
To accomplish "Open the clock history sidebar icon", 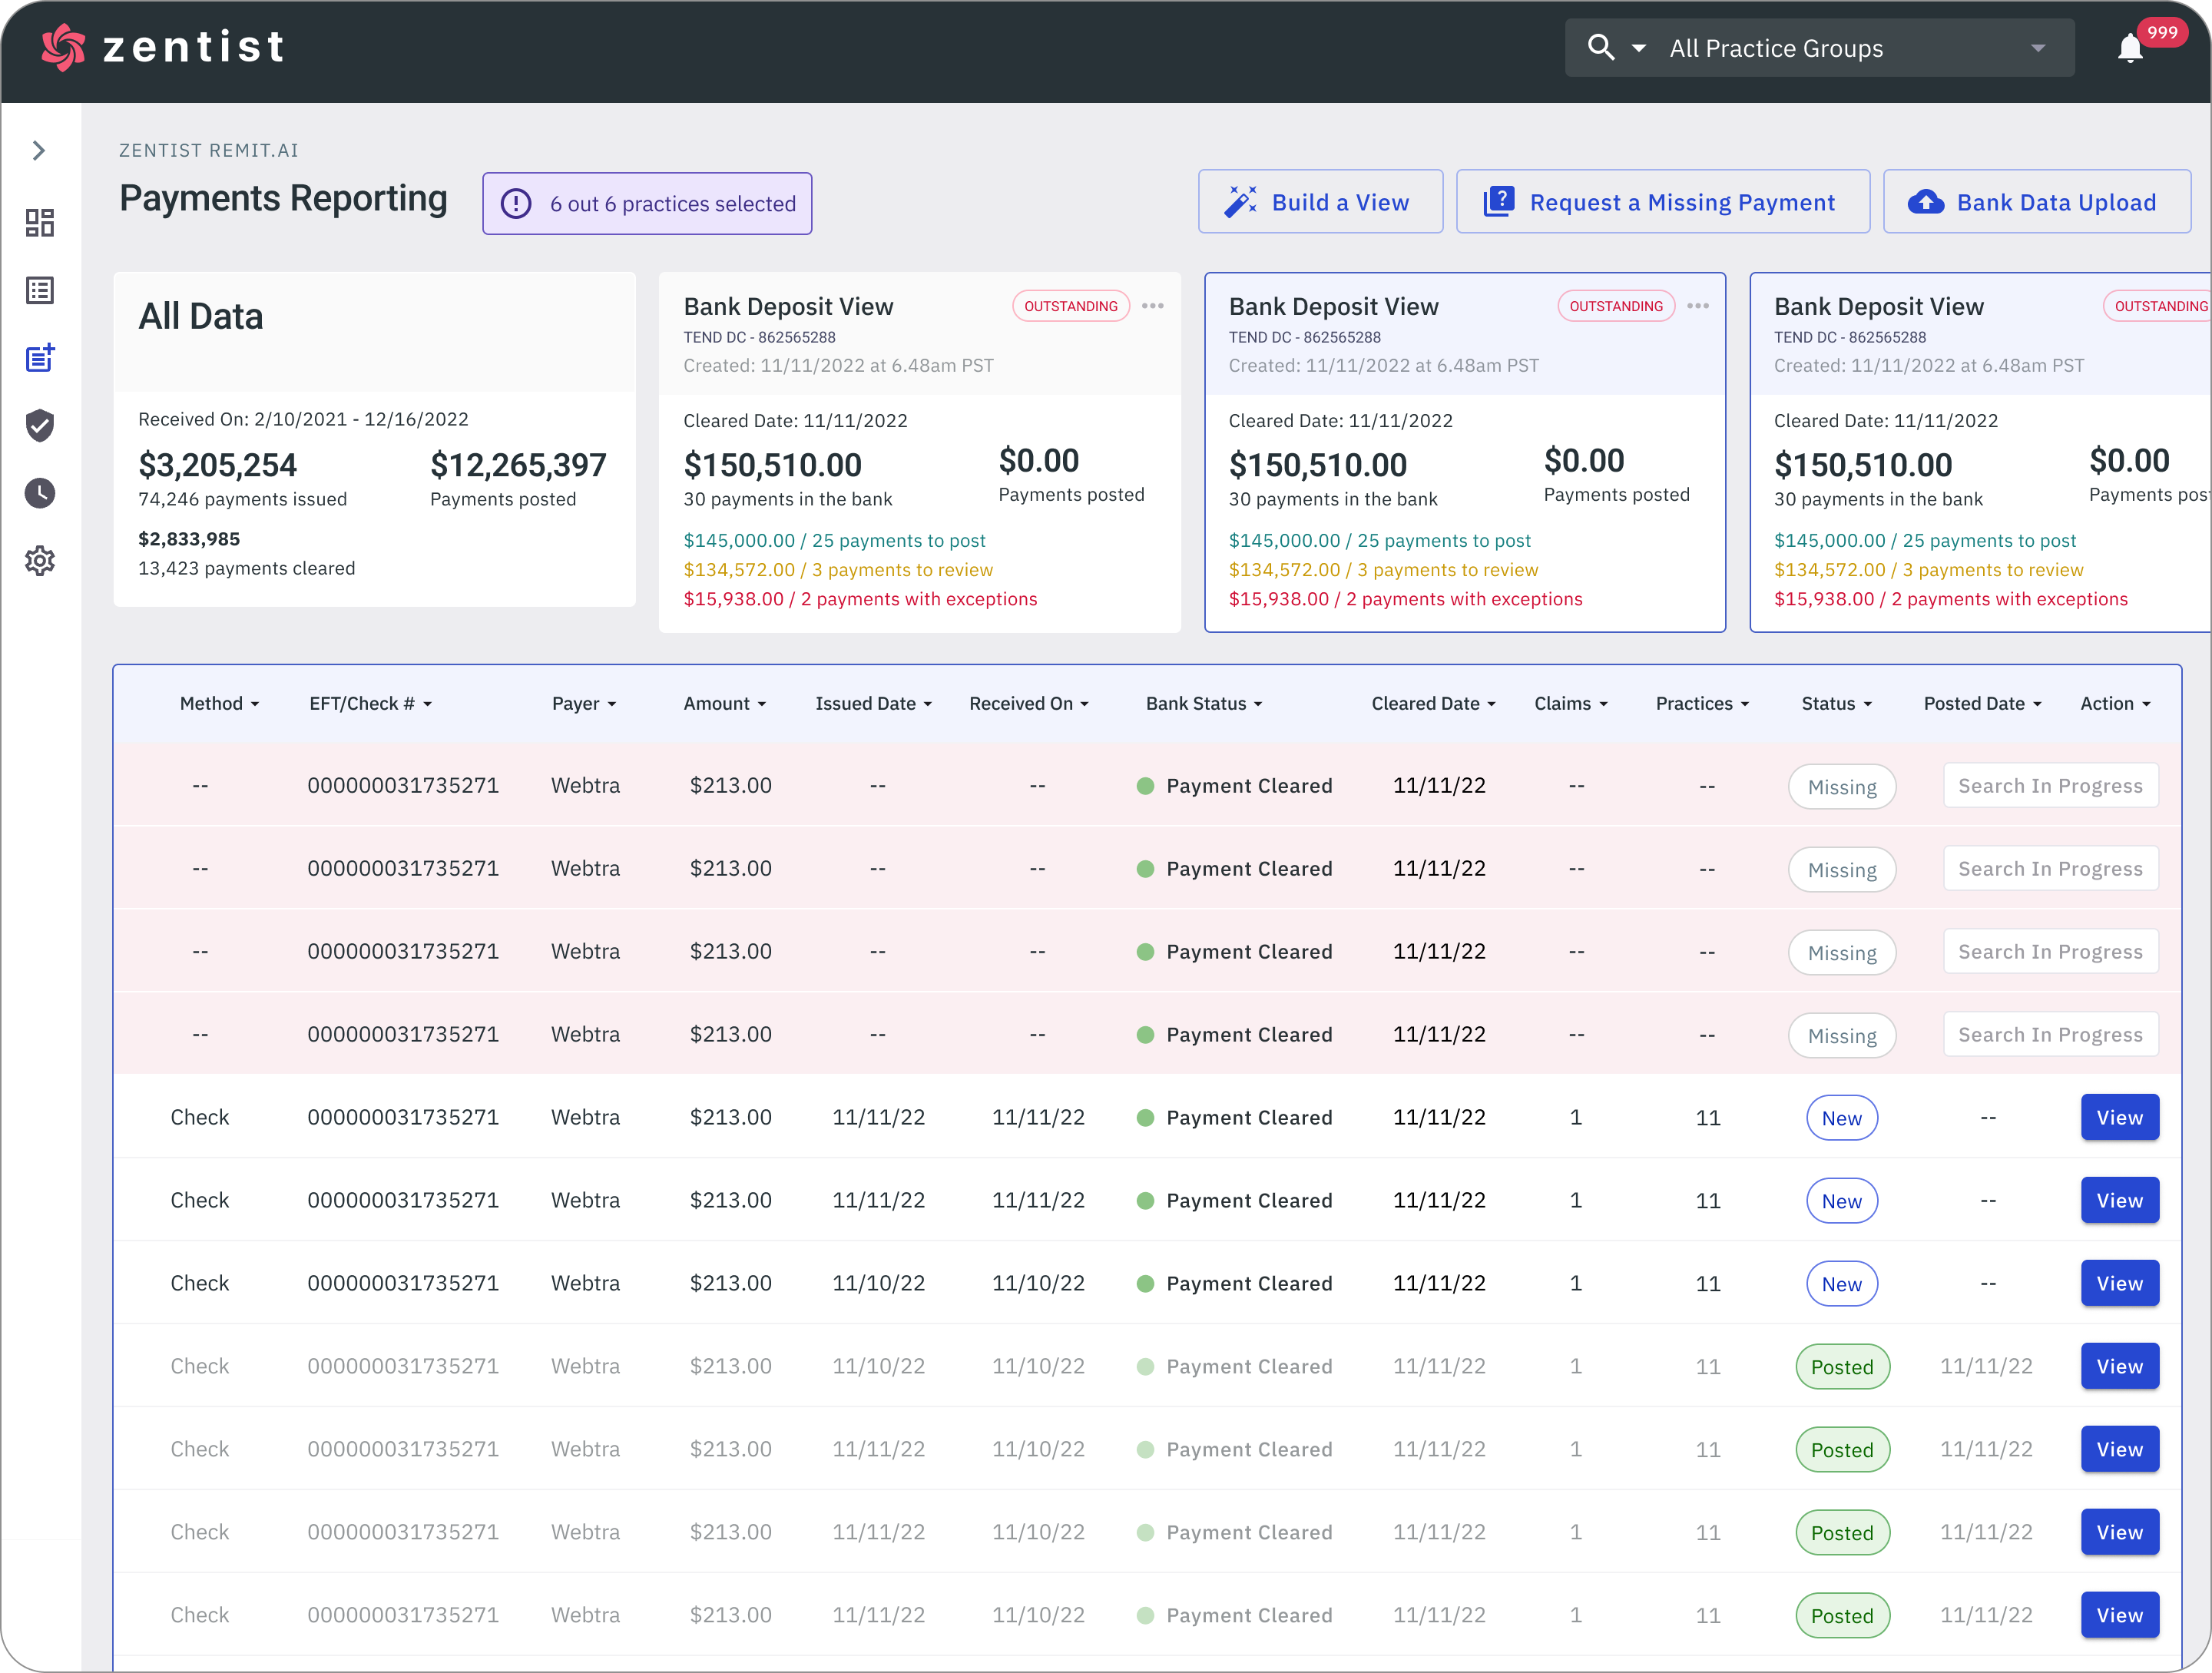I will pos(40,493).
